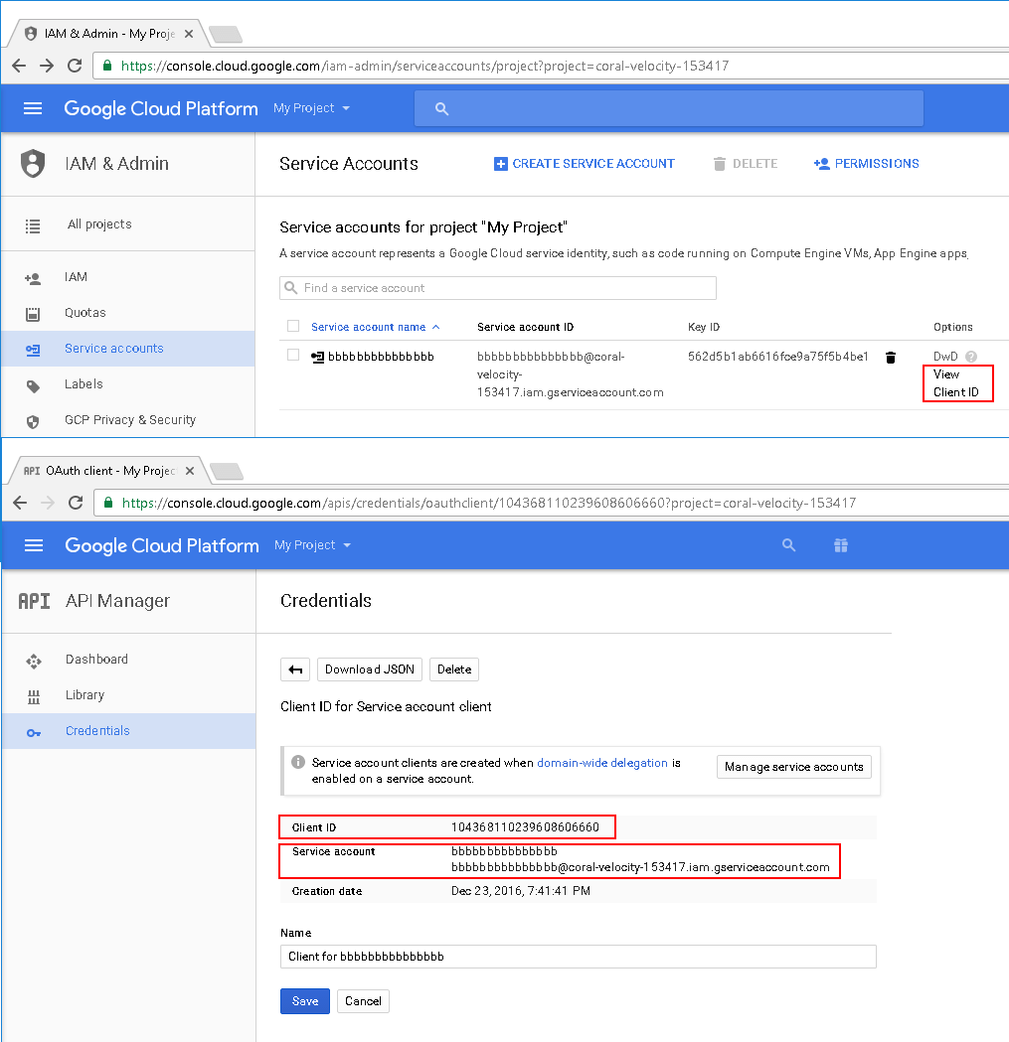Open Library in API Manager sidebar
Viewport: 1009px width, 1042px height.
[85, 695]
